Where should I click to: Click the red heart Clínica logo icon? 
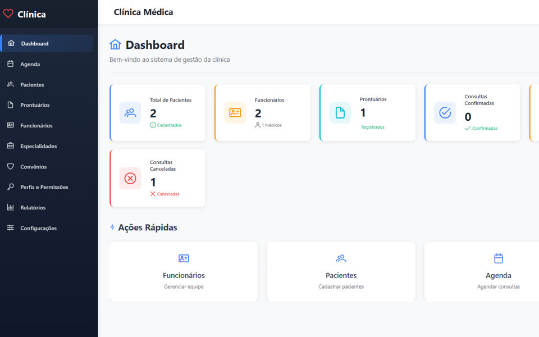(8, 13)
